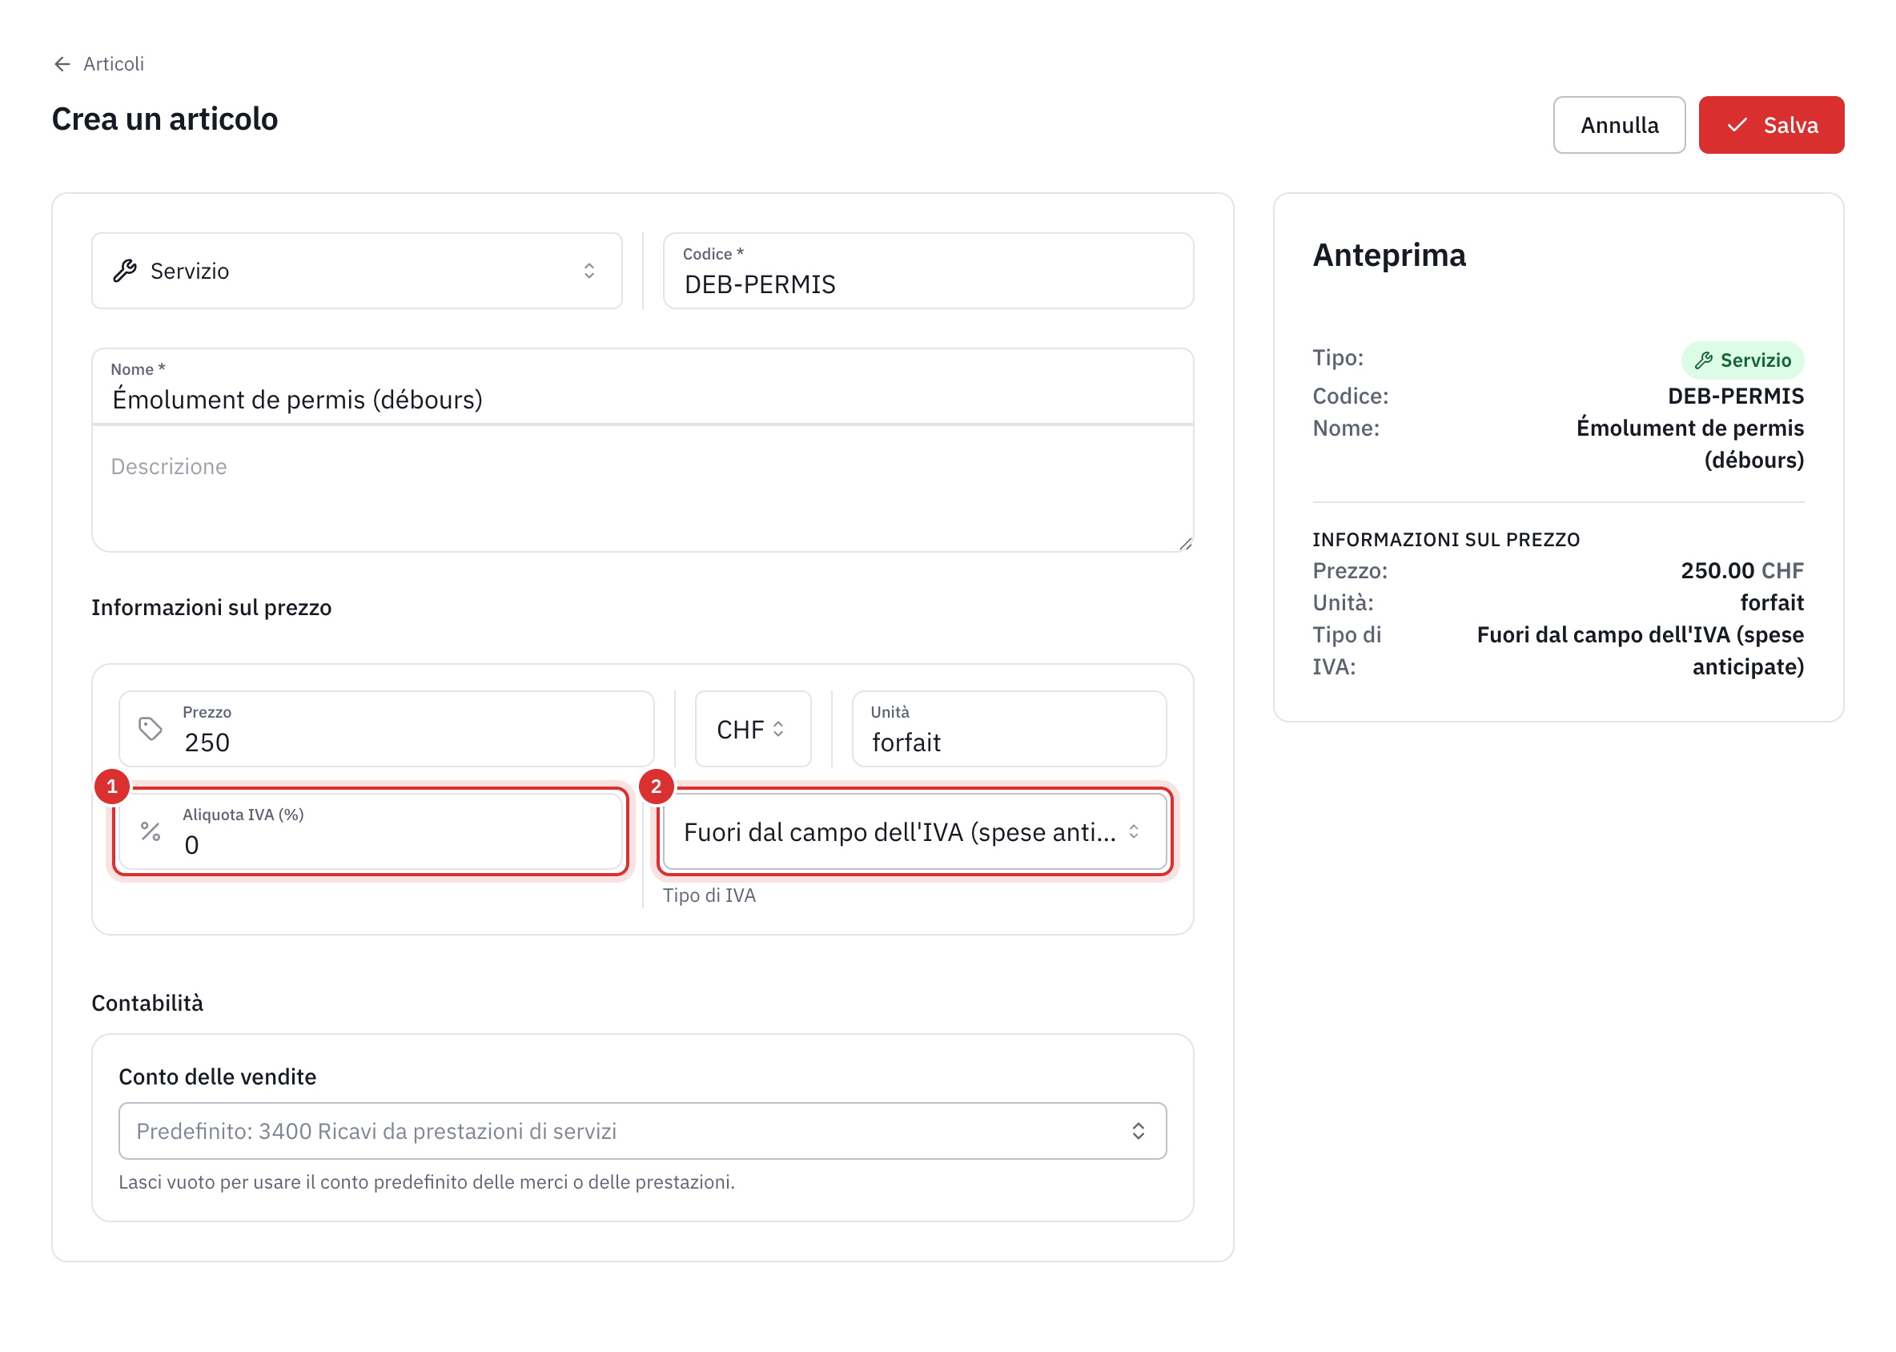This screenshot has height=1352, width=1896.
Task: Click the checkmark icon in the Salva button
Action: (x=1736, y=125)
